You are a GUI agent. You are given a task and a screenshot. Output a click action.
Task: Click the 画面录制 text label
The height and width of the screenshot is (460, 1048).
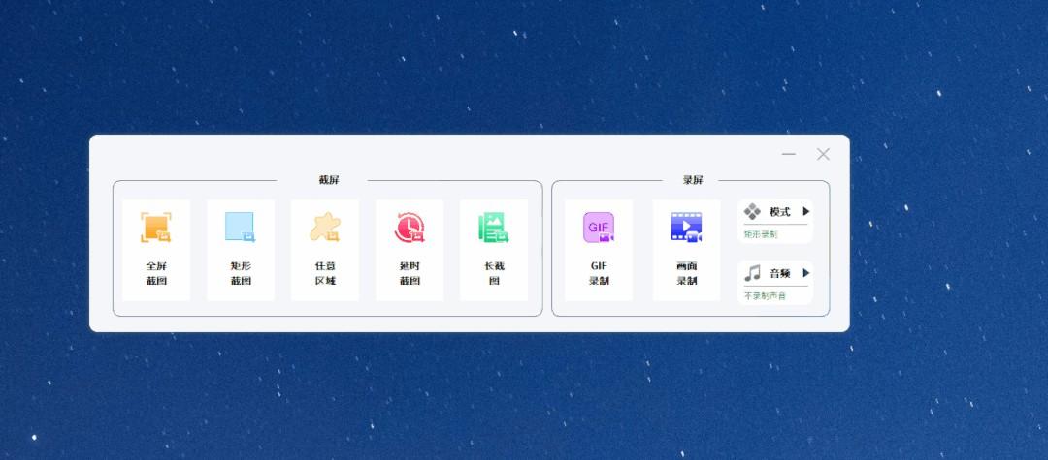click(x=686, y=273)
